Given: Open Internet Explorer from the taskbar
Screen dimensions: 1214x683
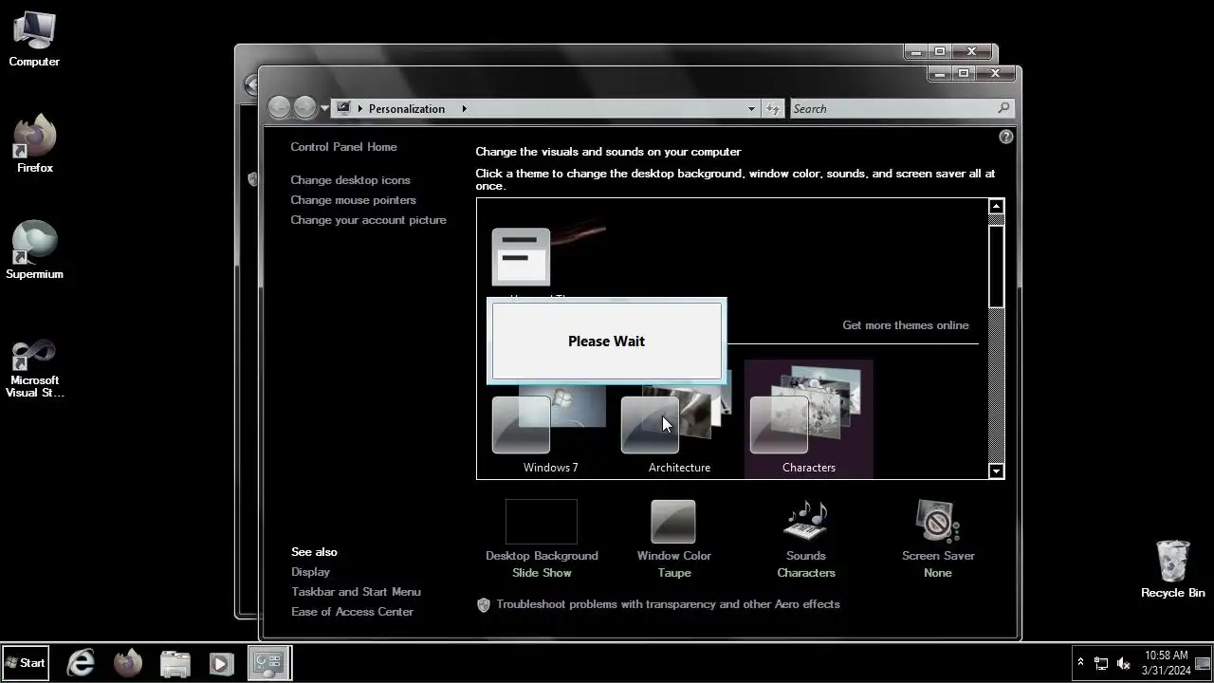Looking at the screenshot, I should (x=81, y=663).
